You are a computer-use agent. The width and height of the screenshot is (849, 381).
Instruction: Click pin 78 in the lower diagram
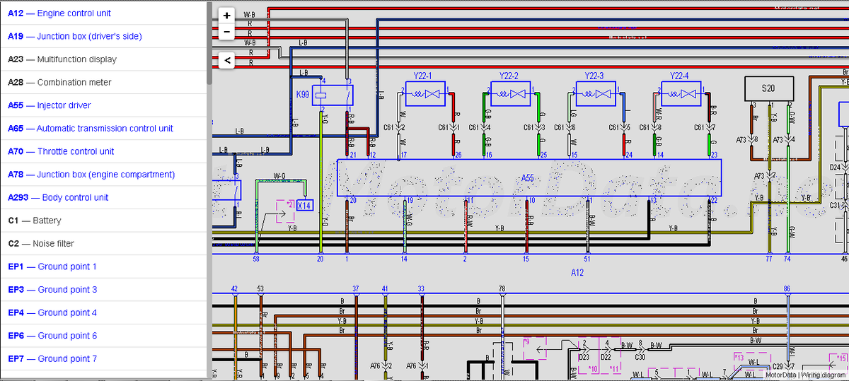click(x=502, y=288)
